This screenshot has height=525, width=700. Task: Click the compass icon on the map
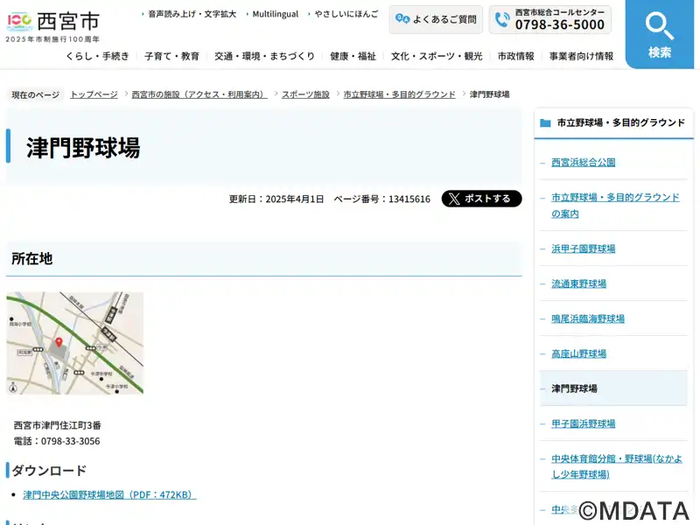pos(13,388)
